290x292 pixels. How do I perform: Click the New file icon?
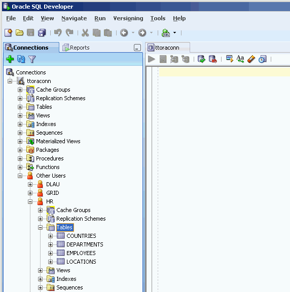click(9, 32)
